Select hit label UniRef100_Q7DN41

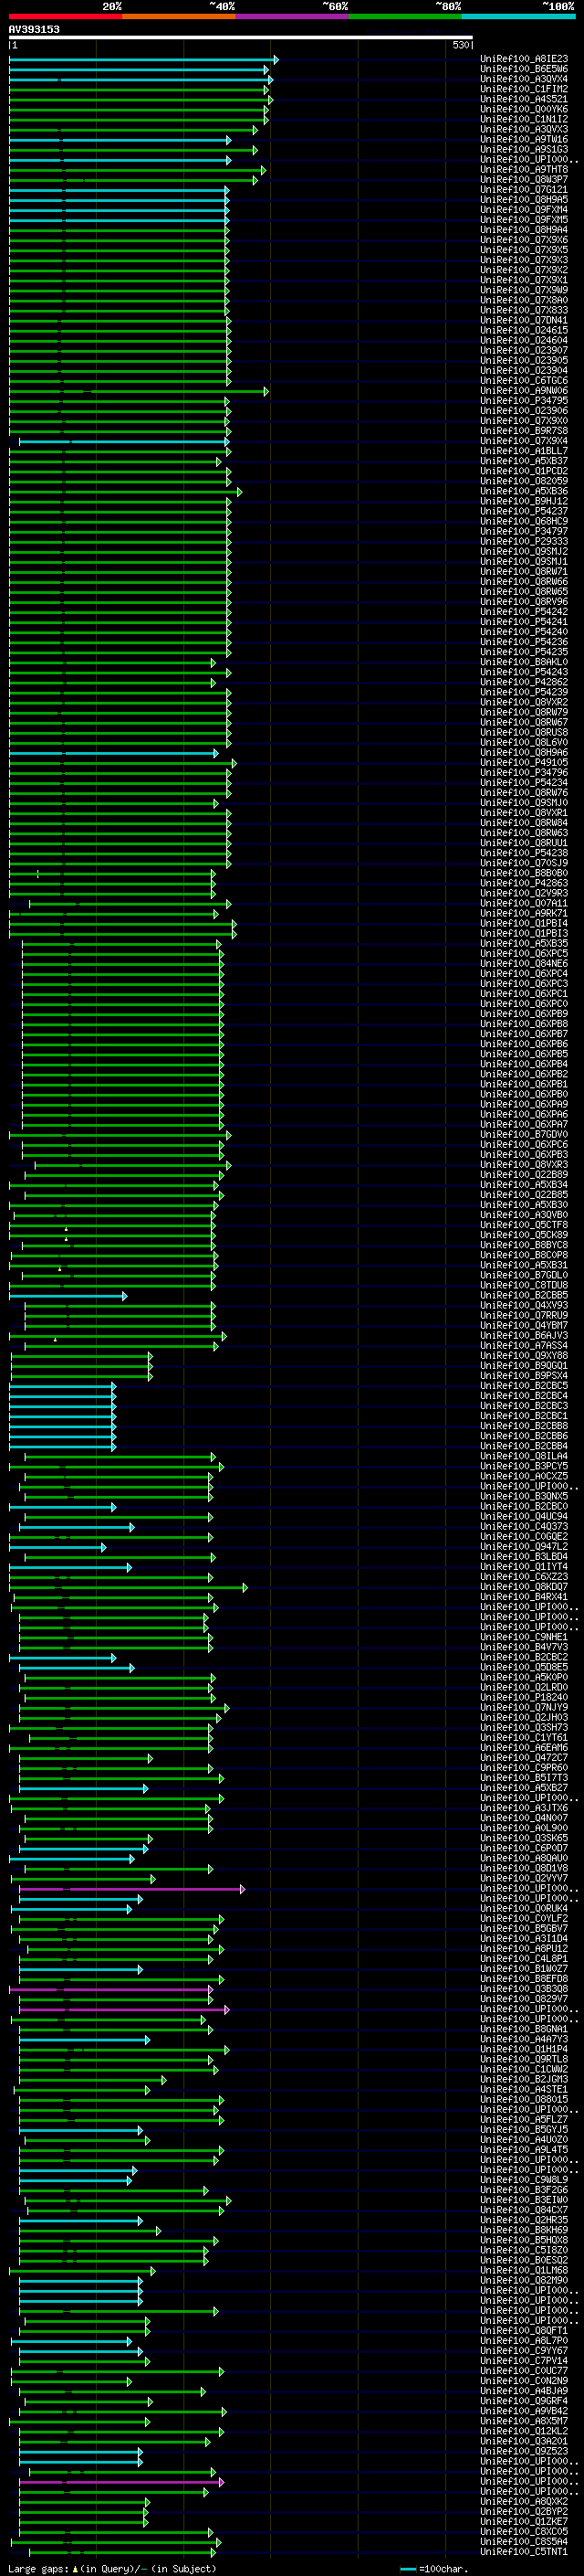click(524, 321)
